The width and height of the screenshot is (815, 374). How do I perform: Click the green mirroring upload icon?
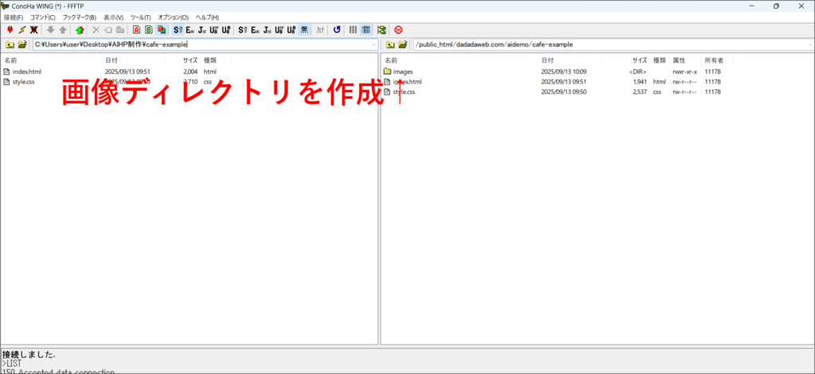click(80, 29)
